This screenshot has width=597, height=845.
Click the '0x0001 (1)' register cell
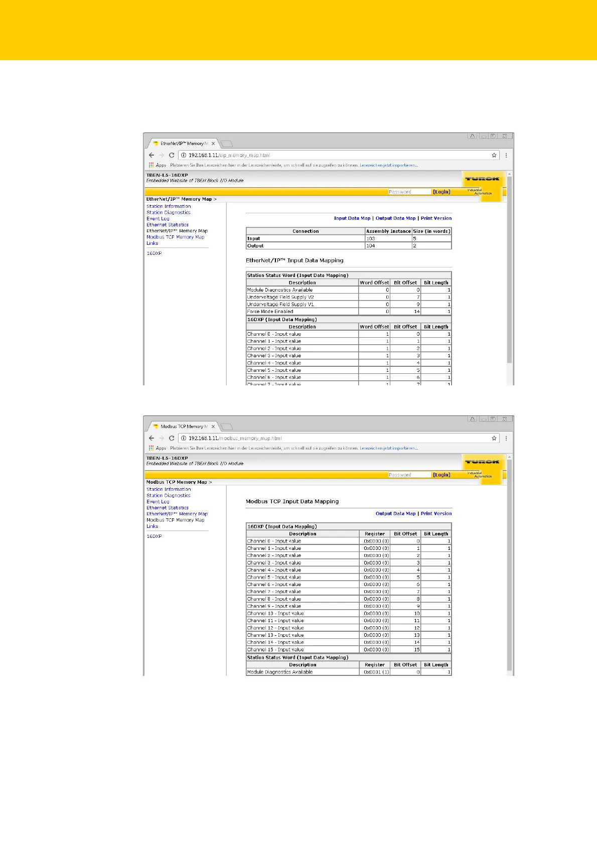375,672
